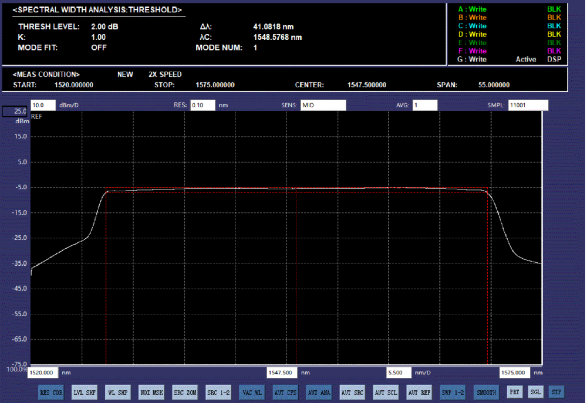The width and height of the screenshot is (587, 406).
Task: Activate the SMOOTH function
Action: tap(487, 393)
